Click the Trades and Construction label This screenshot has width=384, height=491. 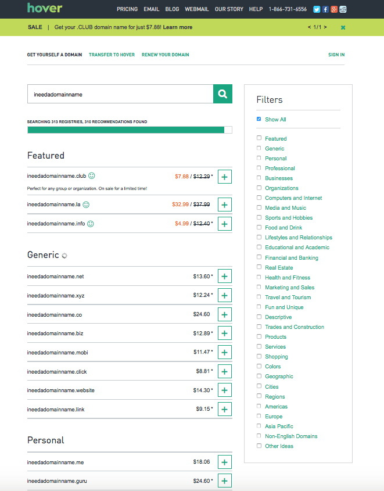(295, 327)
